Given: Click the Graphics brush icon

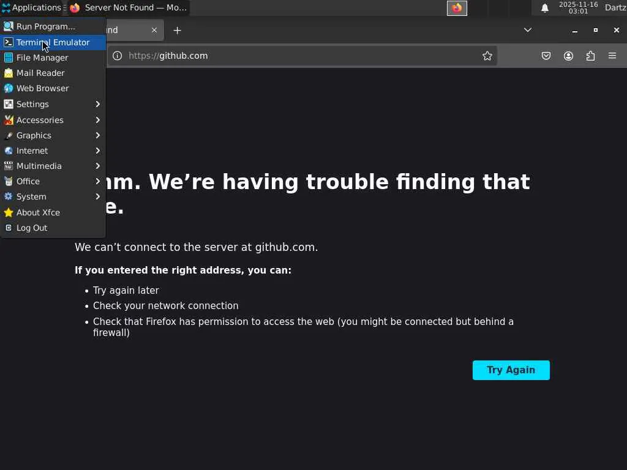Looking at the screenshot, I should click(x=9, y=135).
